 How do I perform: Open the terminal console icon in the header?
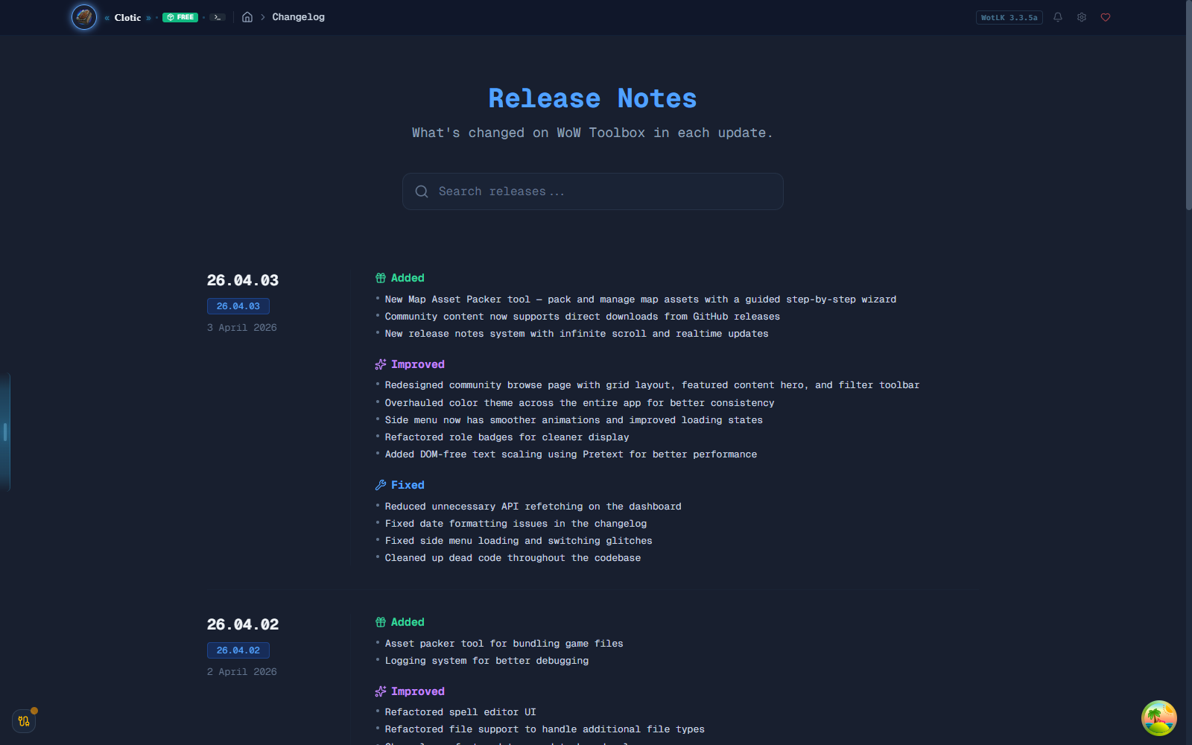click(x=217, y=16)
